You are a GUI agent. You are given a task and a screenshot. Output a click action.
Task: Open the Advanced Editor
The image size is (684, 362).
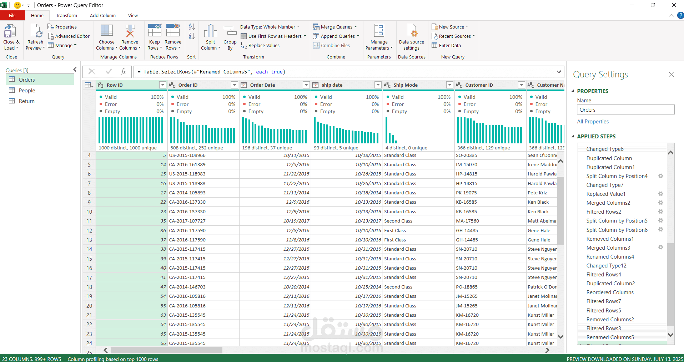tap(69, 36)
